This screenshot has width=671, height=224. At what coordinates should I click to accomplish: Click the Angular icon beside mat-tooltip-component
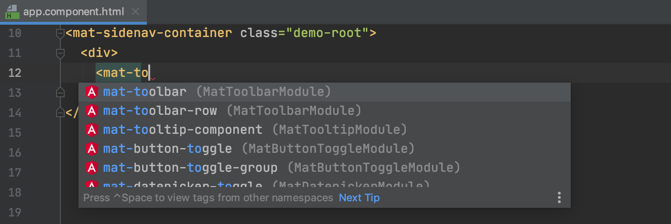(x=91, y=130)
